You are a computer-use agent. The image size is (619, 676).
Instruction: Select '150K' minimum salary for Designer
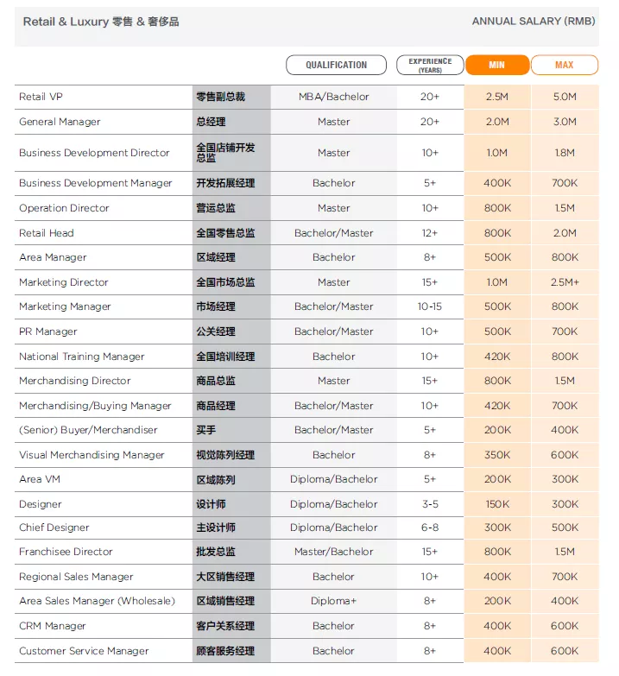[497, 504]
